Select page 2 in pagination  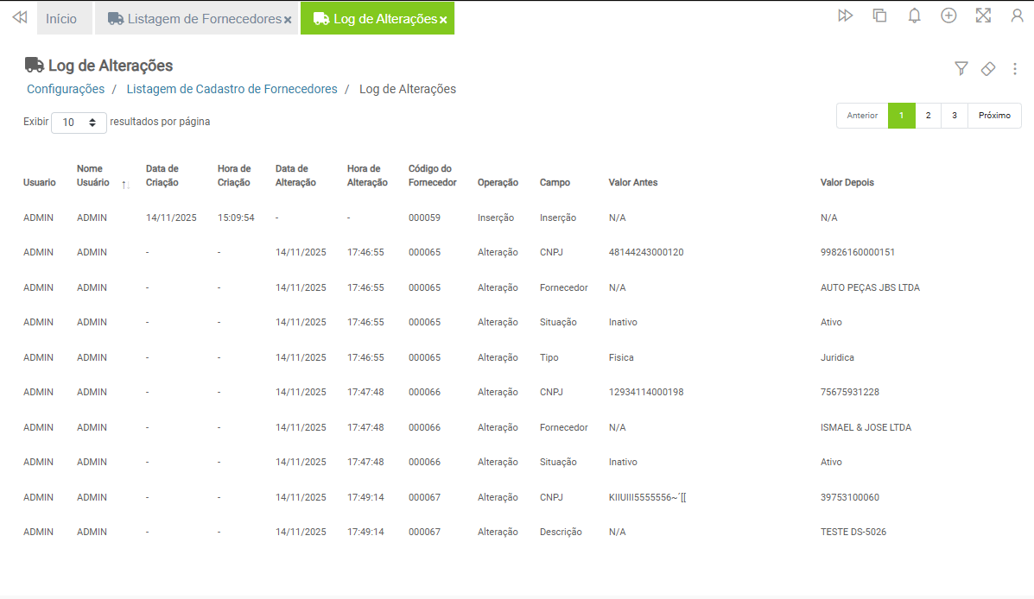(x=928, y=116)
